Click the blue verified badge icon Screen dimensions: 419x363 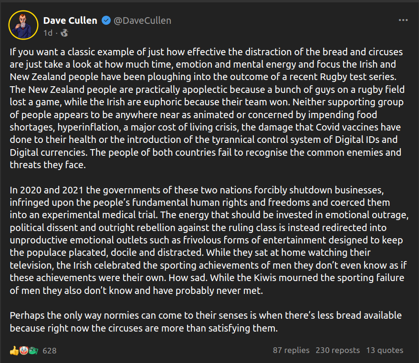[x=107, y=20]
